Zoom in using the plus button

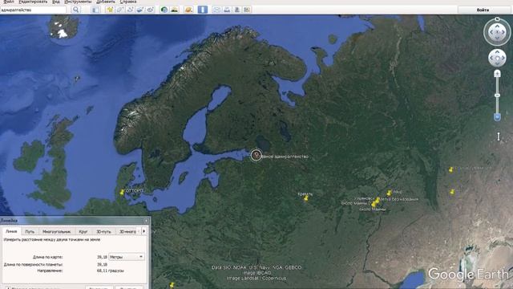coord(497,73)
